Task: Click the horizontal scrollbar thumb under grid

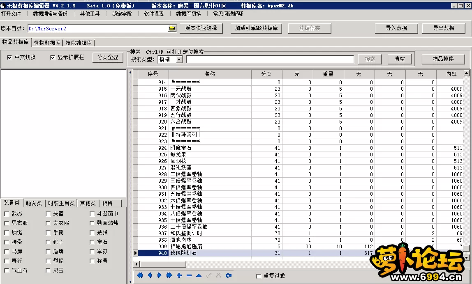Action: click(162, 264)
